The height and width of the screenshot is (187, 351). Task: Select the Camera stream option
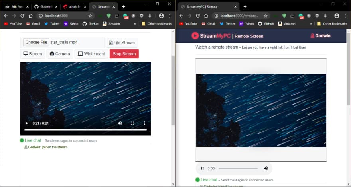coord(59,54)
